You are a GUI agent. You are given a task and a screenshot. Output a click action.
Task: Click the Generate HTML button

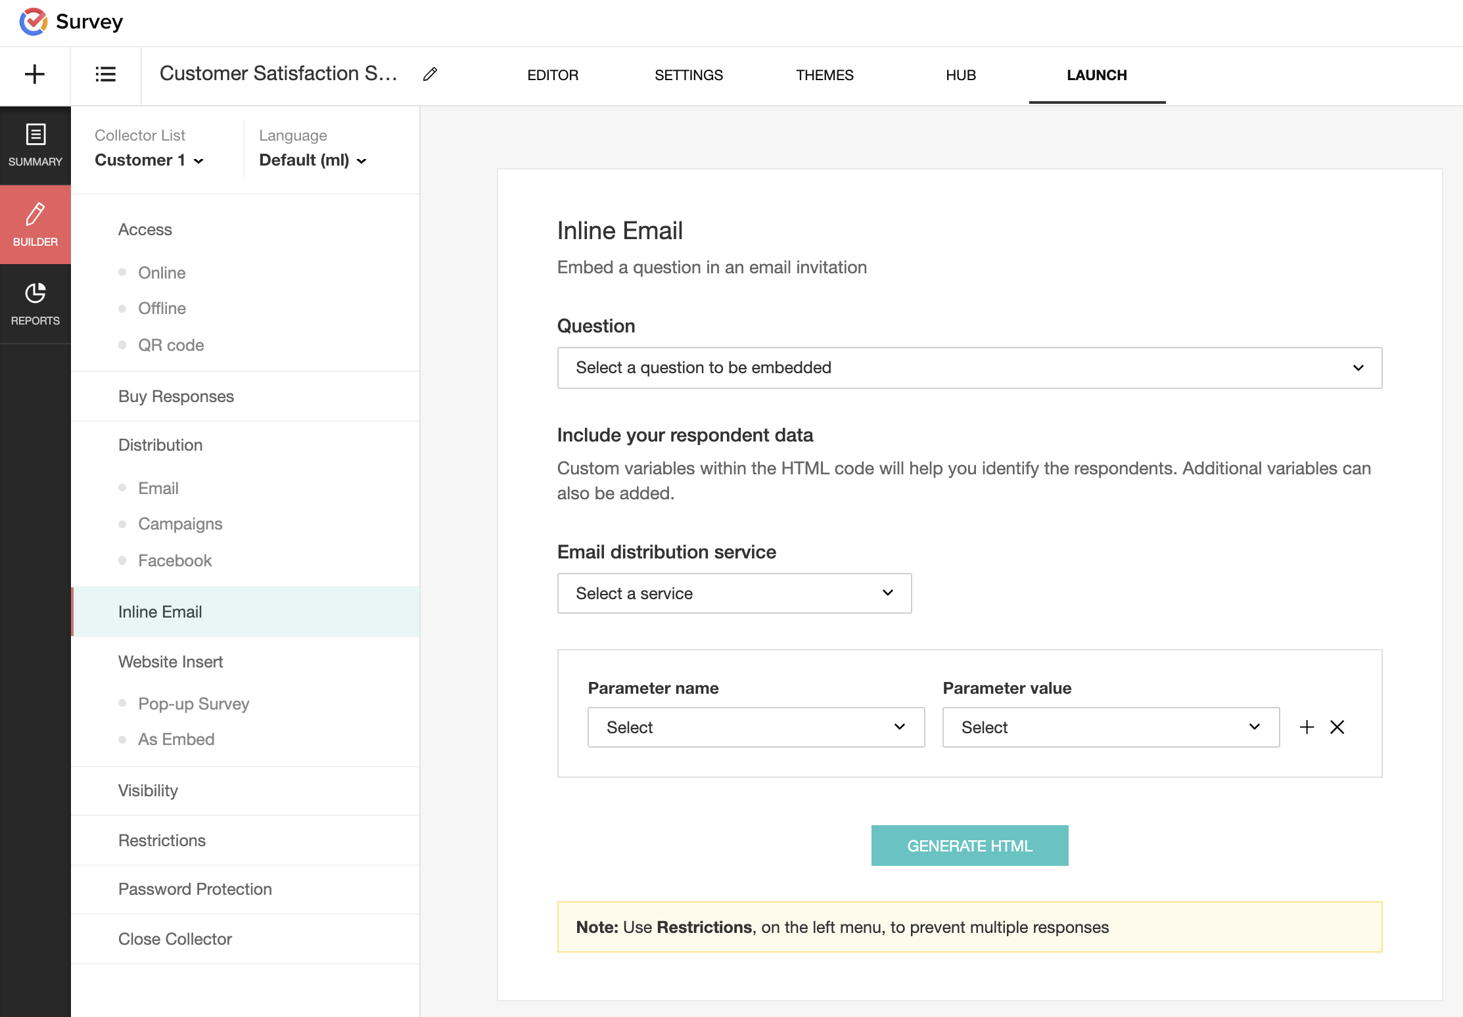969,846
